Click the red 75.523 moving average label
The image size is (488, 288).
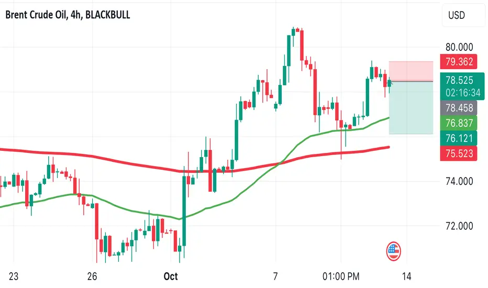click(x=459, y=153)
